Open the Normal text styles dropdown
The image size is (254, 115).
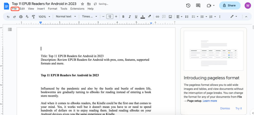point(66,17)
